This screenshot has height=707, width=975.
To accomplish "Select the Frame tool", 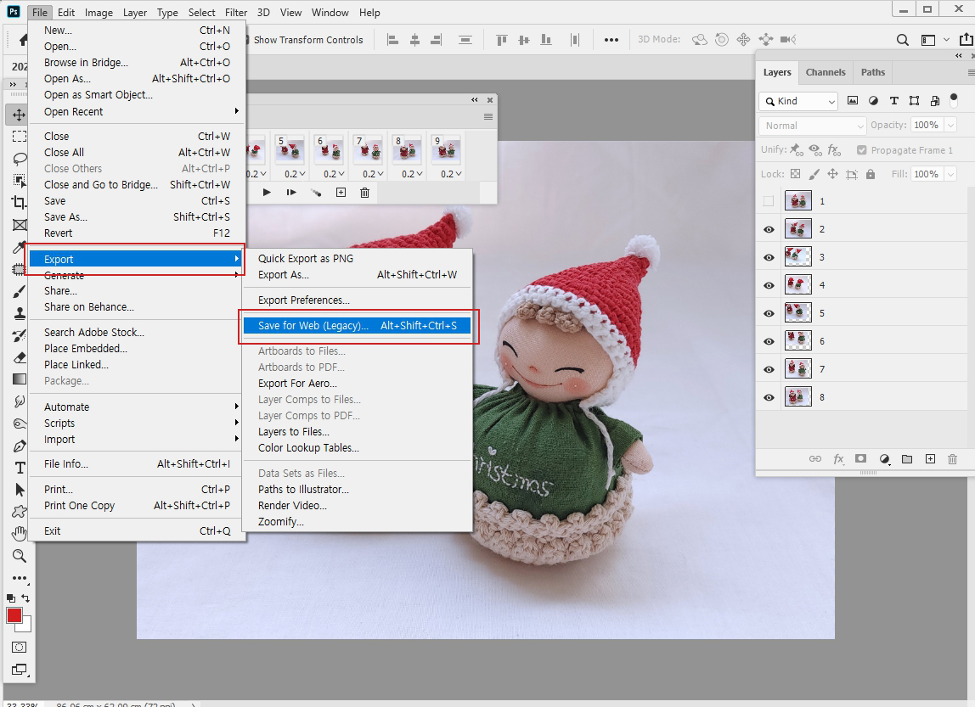I will pyautogui.click(x=20, y=225).
